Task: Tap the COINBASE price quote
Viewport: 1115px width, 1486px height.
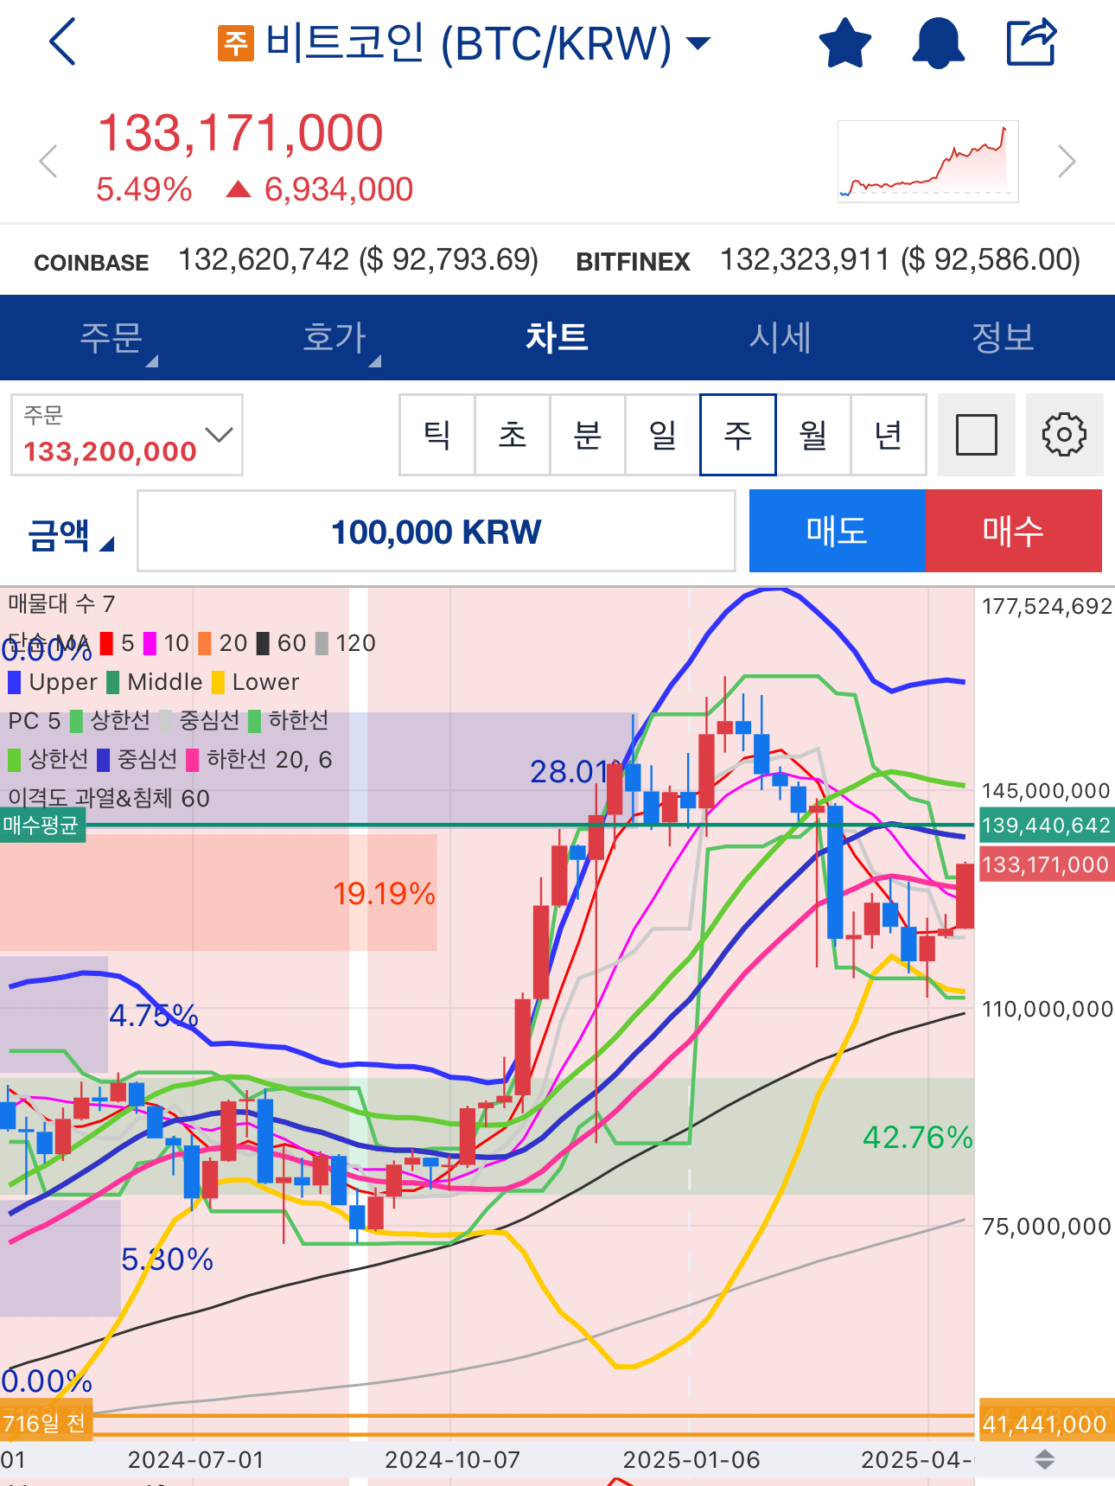Action: point(286,260)
